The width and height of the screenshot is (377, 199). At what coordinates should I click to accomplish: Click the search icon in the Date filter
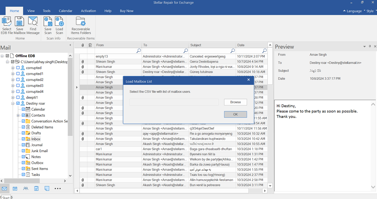pos(264,51)
